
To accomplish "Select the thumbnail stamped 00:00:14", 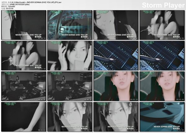I will pyautogui.click(x=24, y=25).
